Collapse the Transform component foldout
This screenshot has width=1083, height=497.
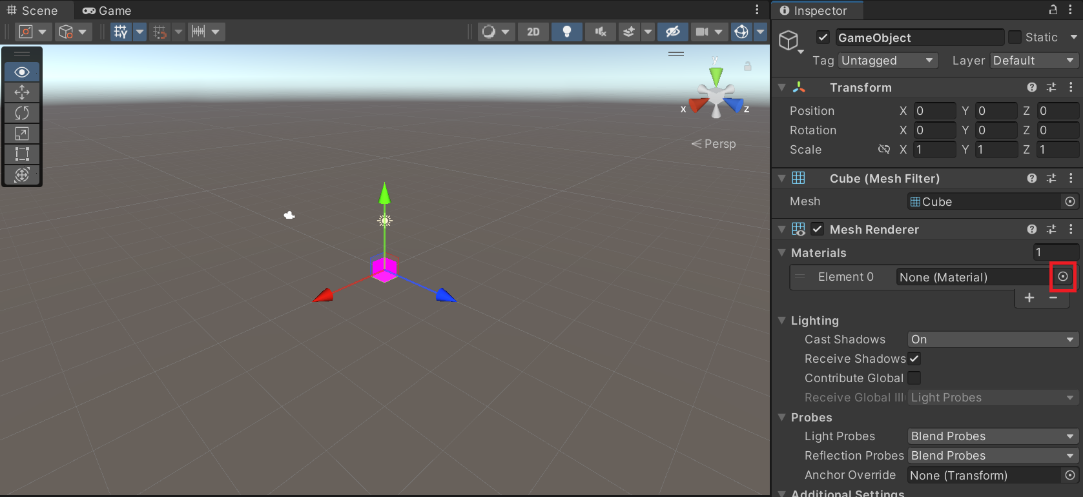click(782, 87)
